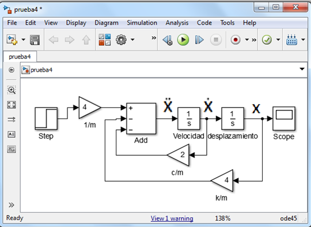Screen dimensions: 311x227
Task: Select the Add sum block
Action: point(141,118)
